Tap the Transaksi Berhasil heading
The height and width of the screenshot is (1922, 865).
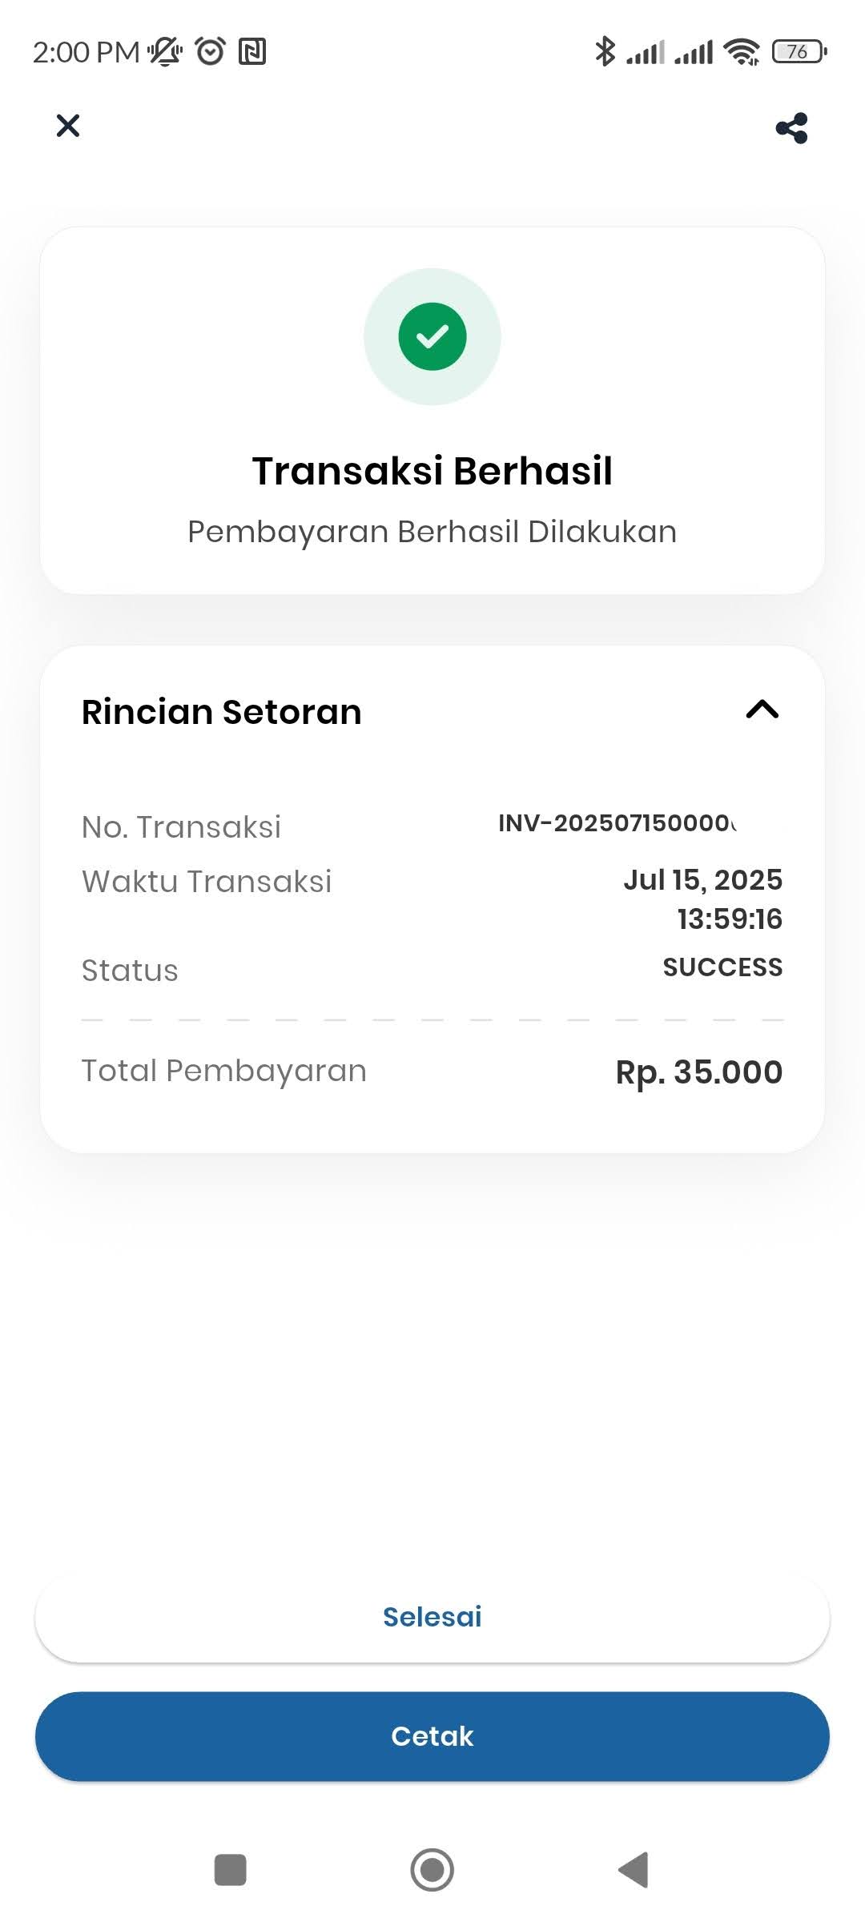click(x=432, y=471)
